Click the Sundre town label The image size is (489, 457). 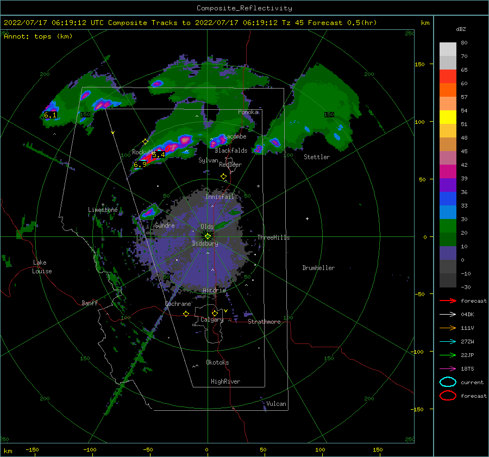click(165, 225)
